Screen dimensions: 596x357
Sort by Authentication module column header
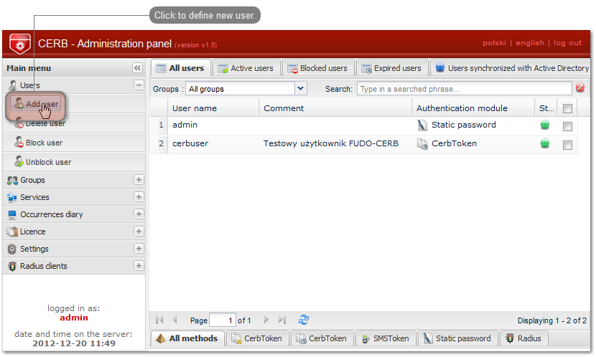click(472, 108)
